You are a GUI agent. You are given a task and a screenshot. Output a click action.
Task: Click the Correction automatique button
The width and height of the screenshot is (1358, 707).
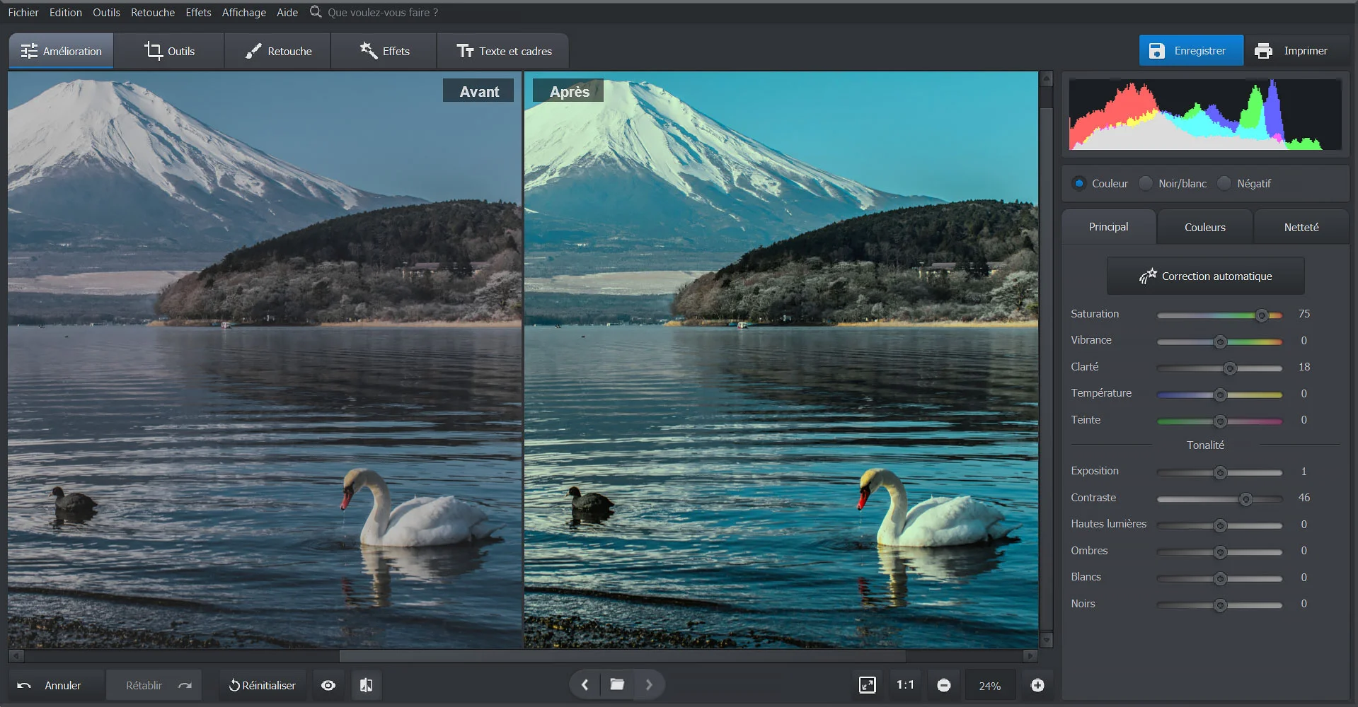(x=1206, y=276)
